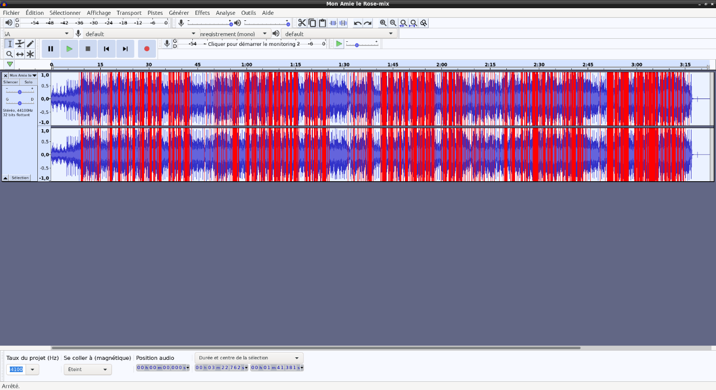Click the playback volume slider
This screenshot has height=390, width=716.
266,23
